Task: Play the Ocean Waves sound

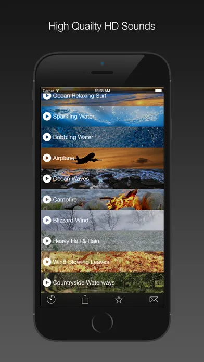Action: coord(47,179)
